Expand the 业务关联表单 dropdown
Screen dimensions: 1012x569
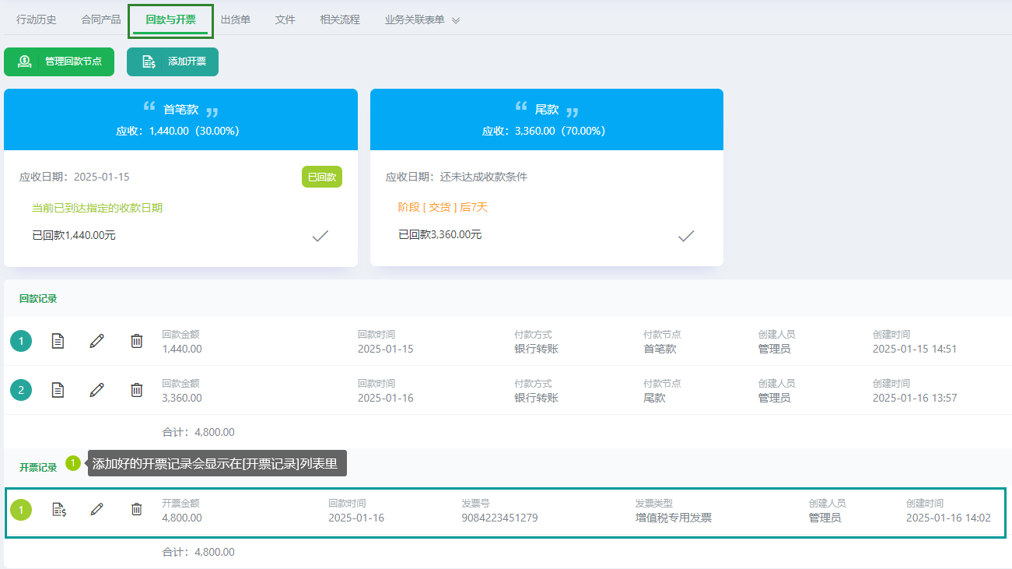click(x=456, y=20)
